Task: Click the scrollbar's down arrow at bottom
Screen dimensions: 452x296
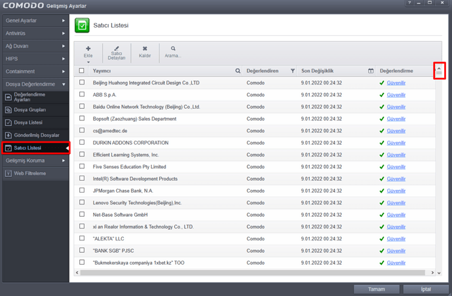Action: pyautogui.click(x=439, y=272)
